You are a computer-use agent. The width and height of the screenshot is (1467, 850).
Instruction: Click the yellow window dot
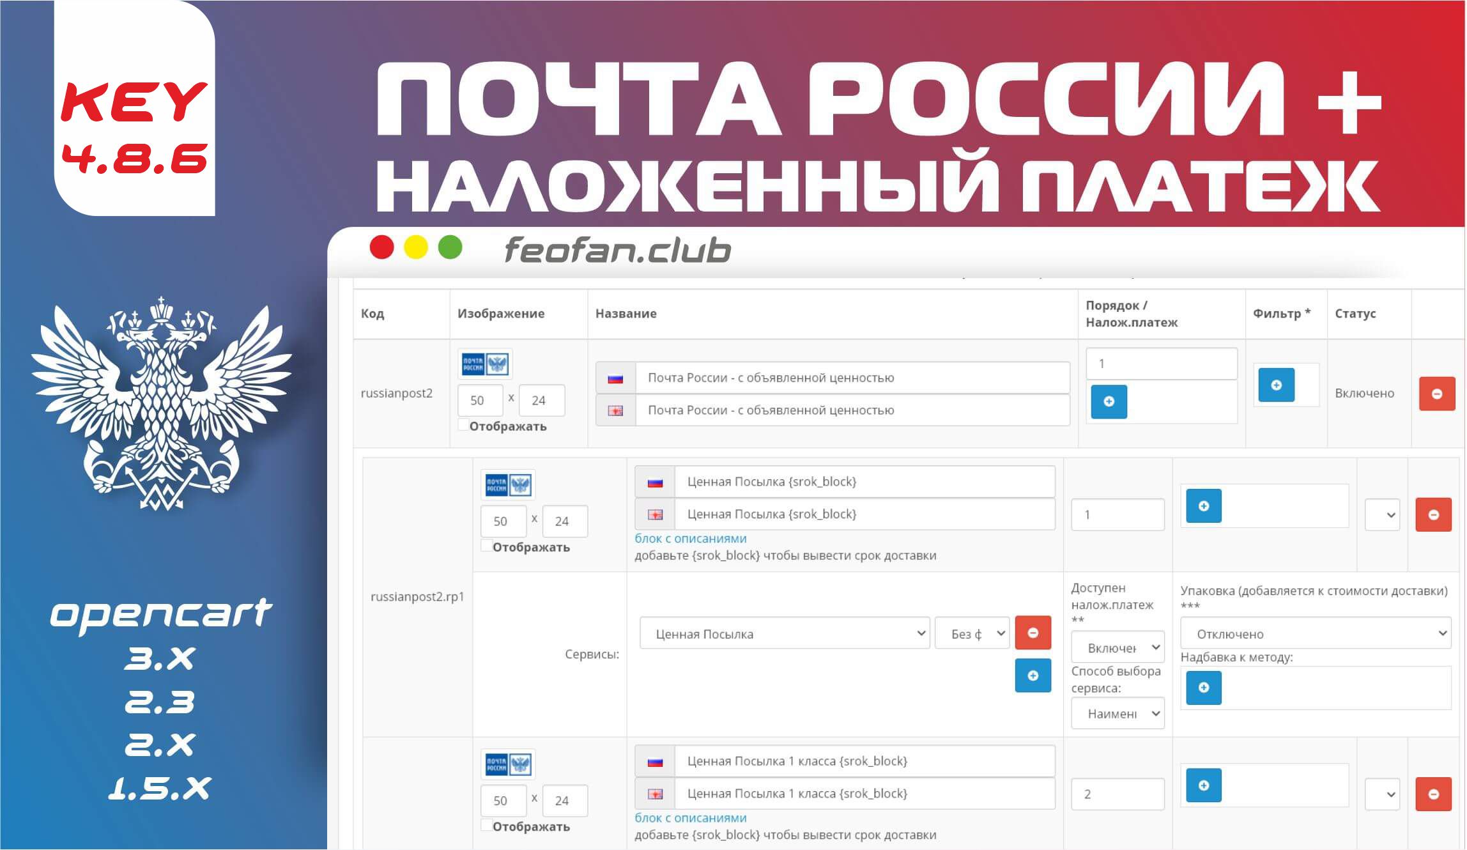(x=416, y=247)
